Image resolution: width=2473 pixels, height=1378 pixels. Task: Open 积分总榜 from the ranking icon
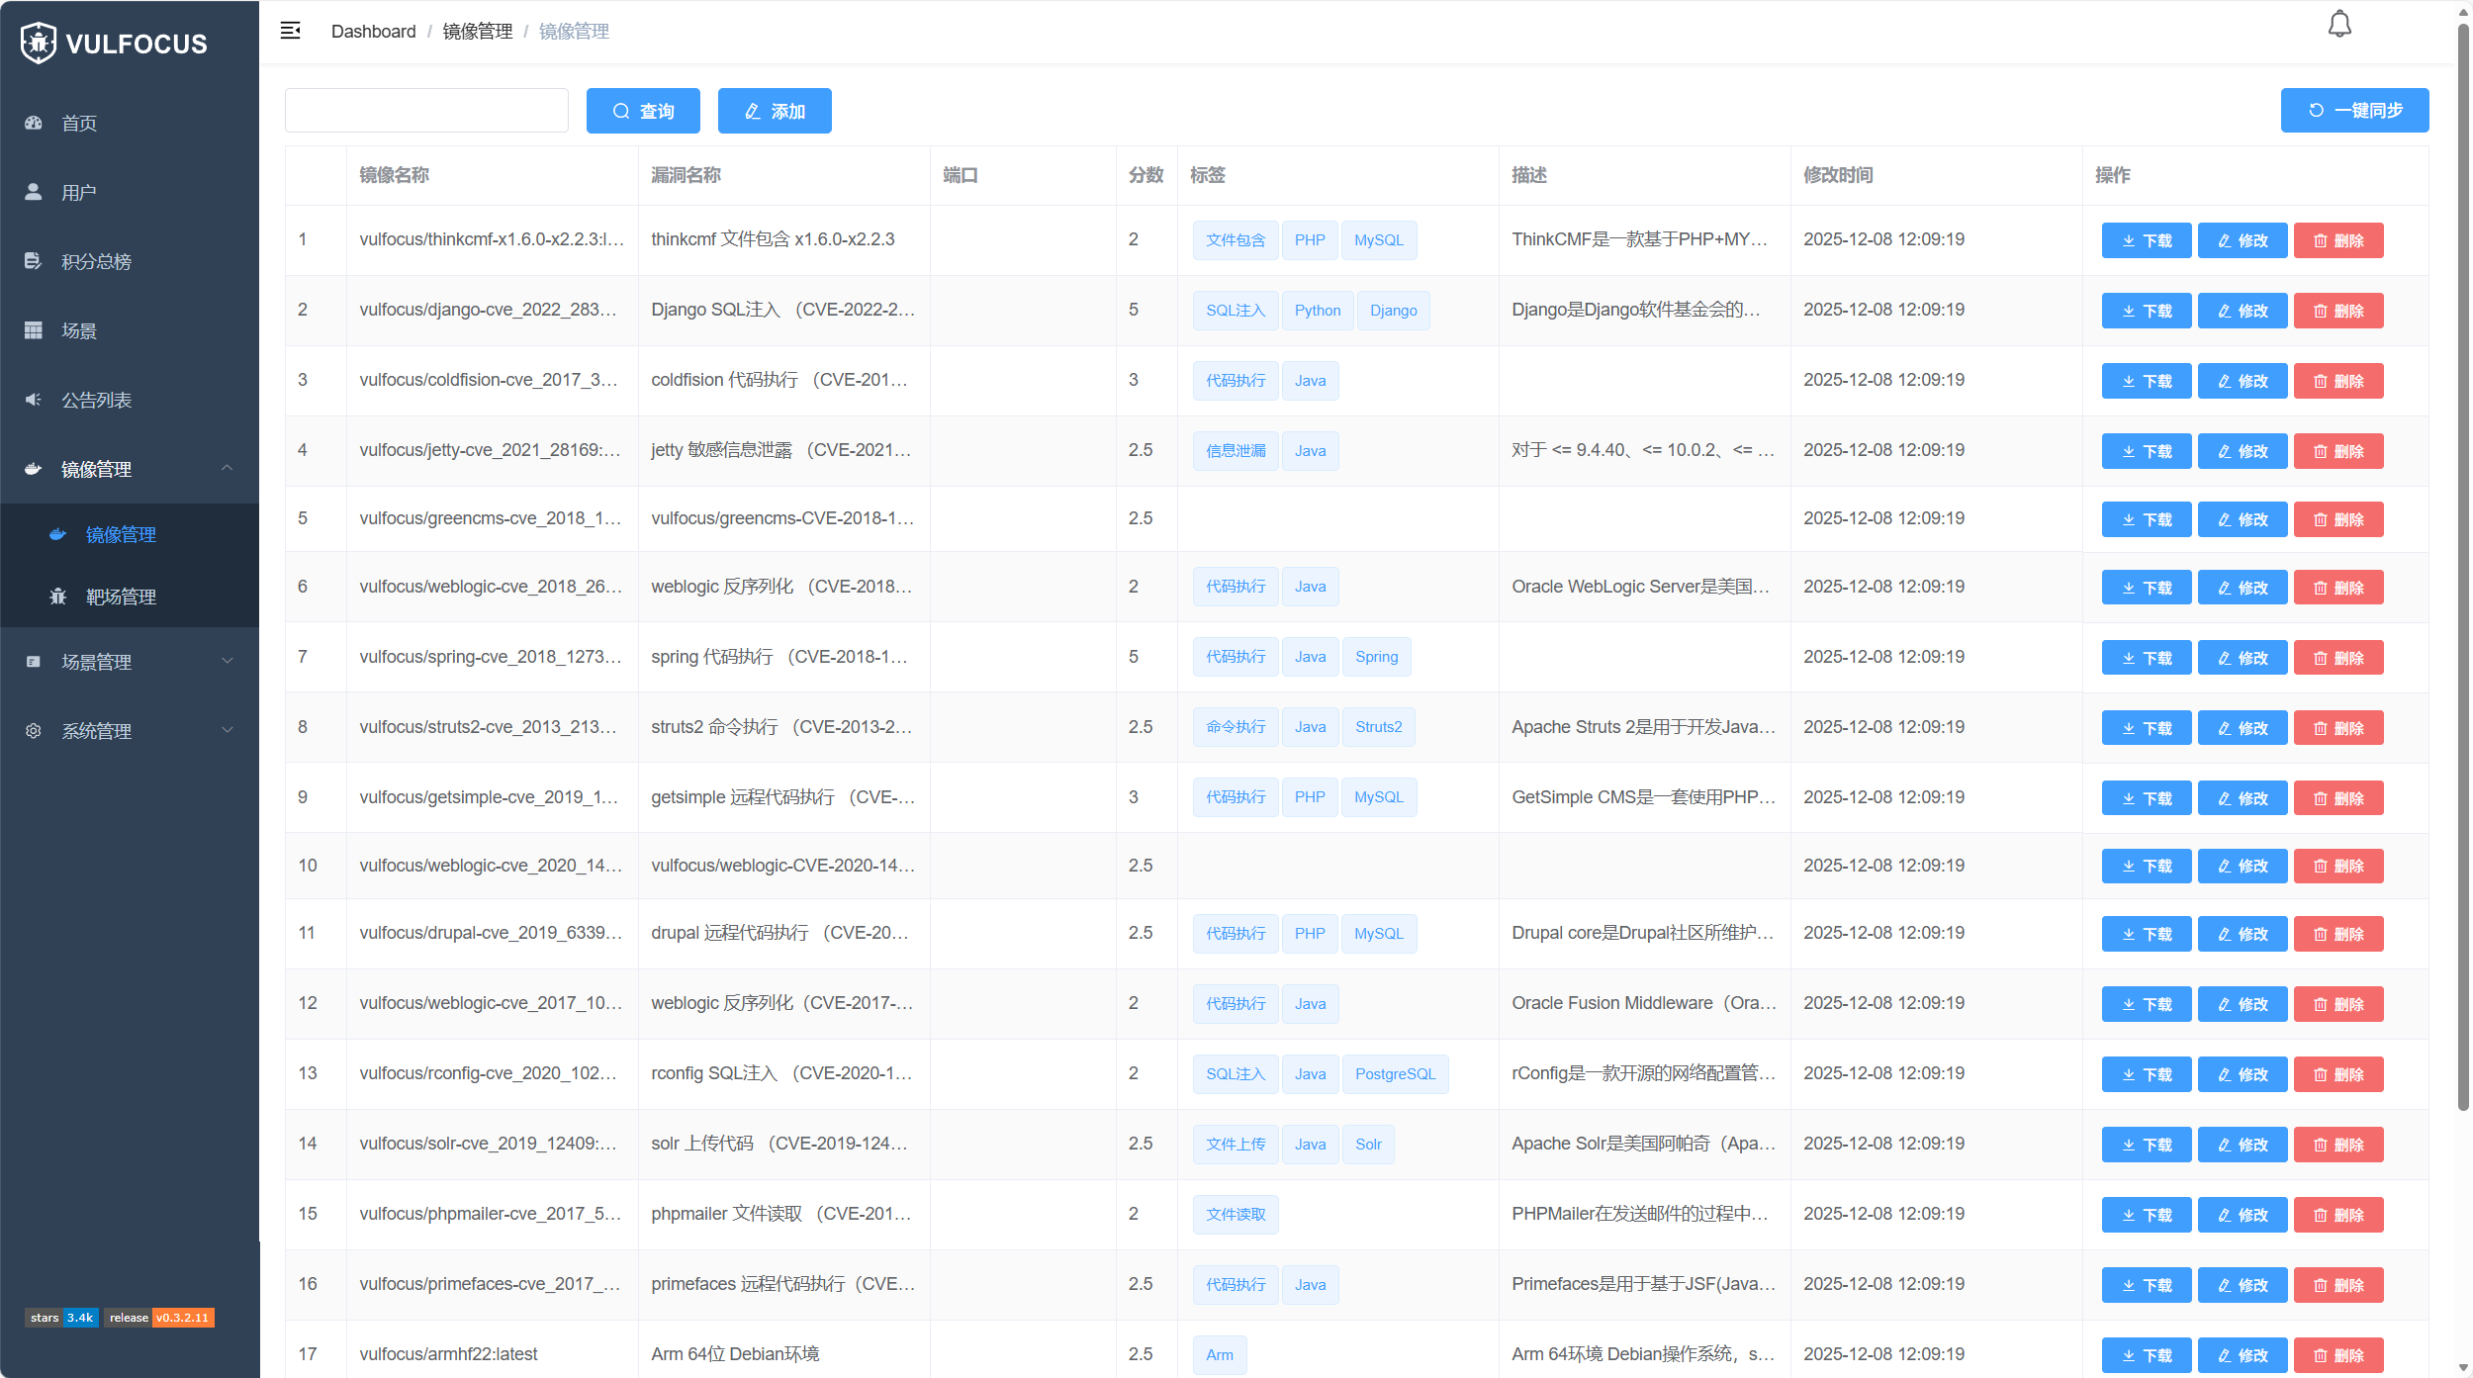pos(34,261)
